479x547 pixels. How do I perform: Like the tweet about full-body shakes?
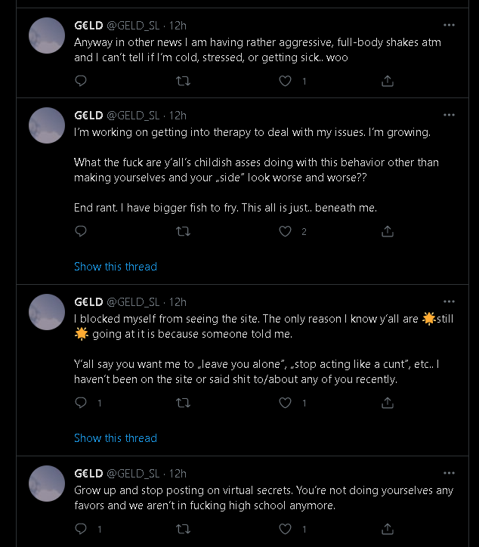pyautogui.click(x=285, y=81)
